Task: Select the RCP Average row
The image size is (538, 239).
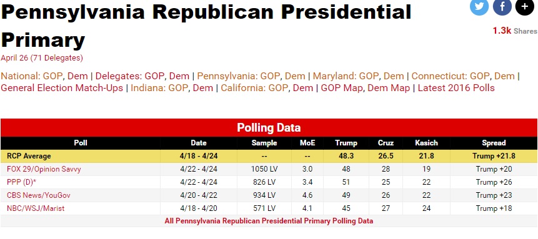Action: click(269, 156)
